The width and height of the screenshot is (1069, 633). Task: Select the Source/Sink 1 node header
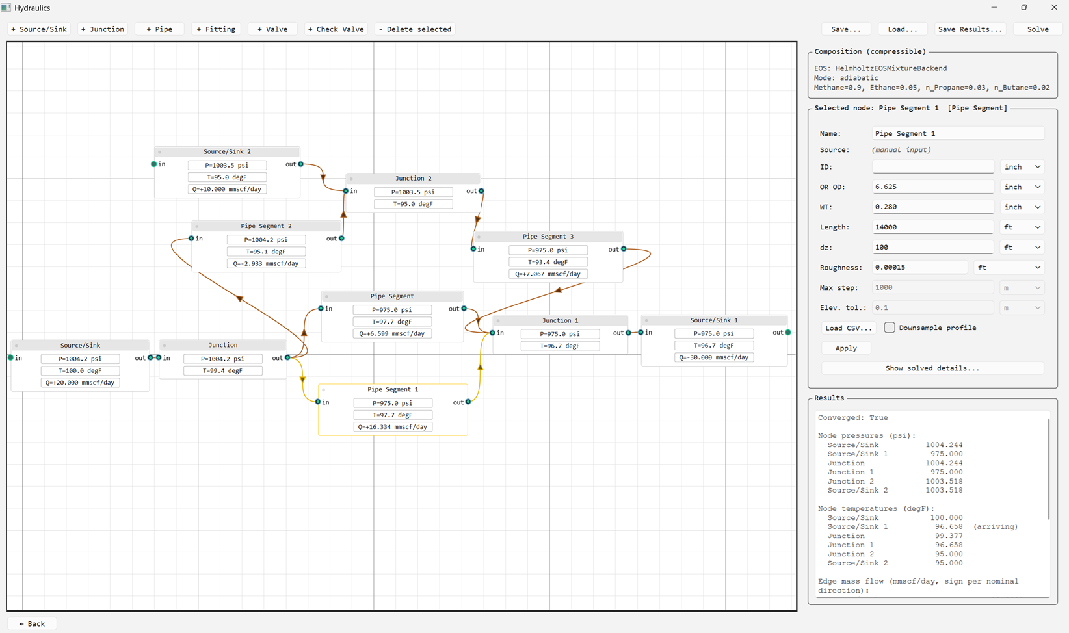(714, 320)
